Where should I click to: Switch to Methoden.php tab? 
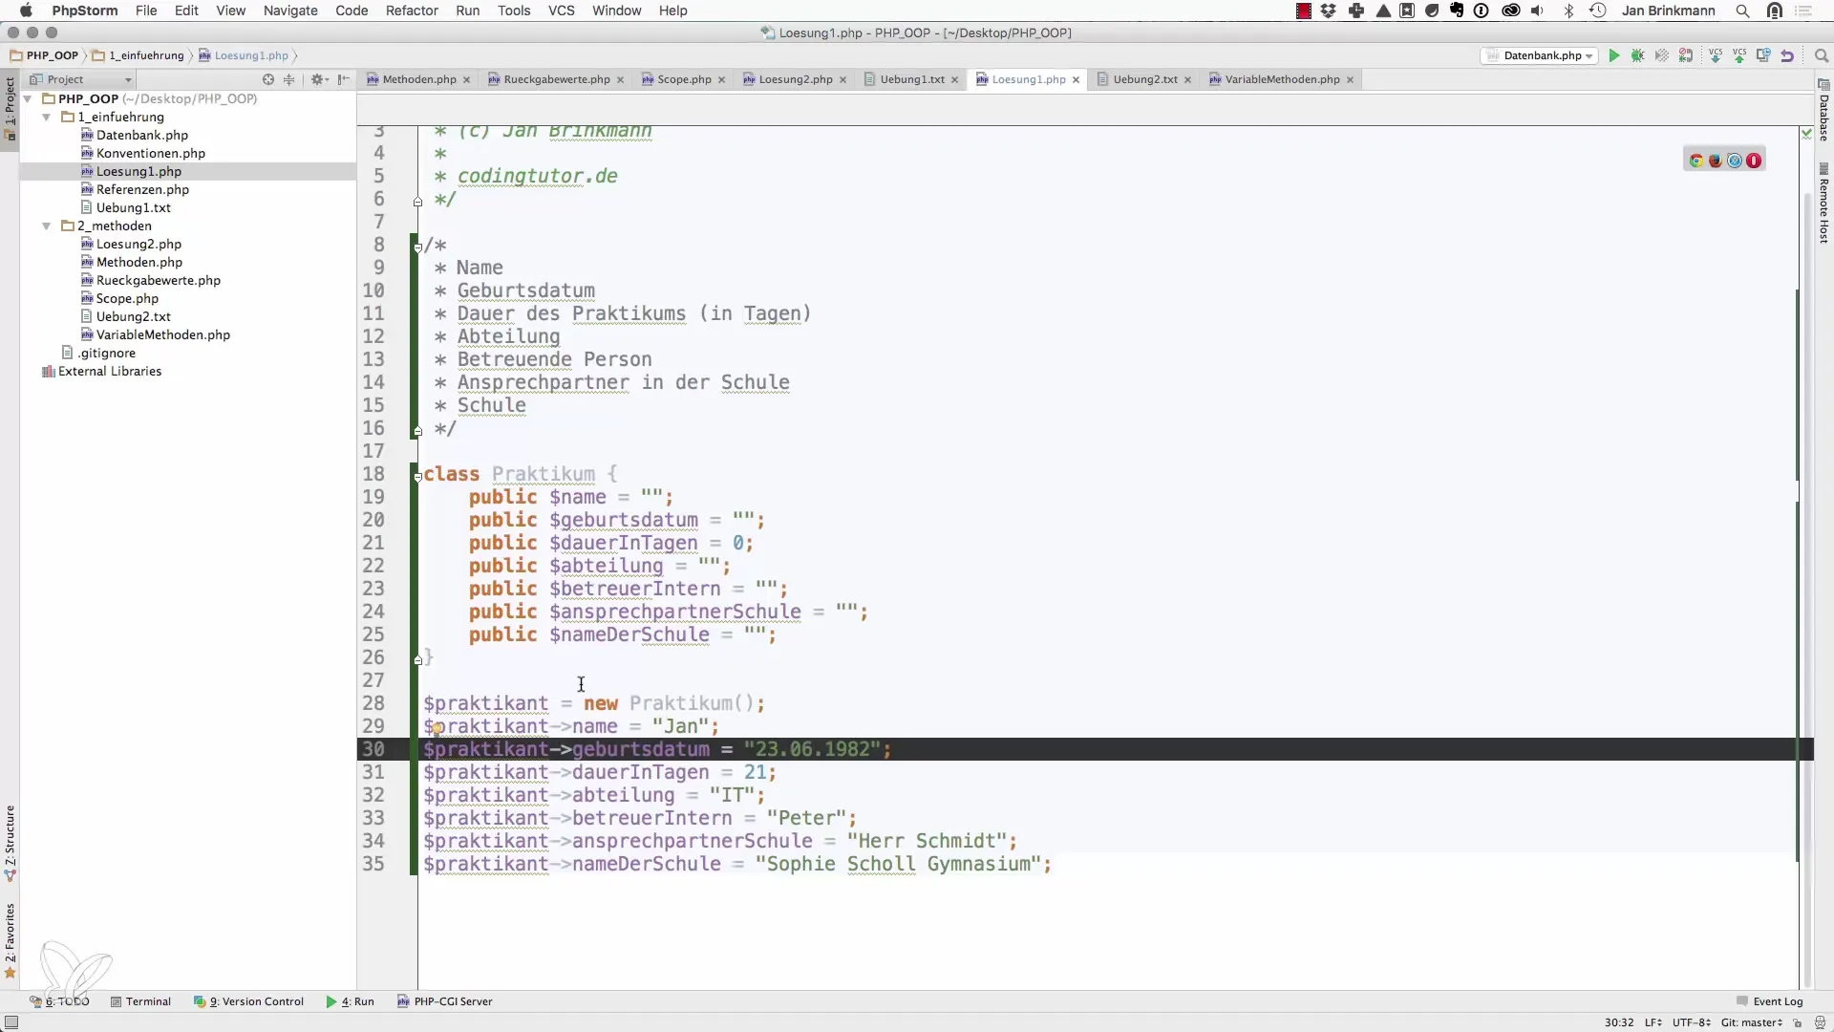point(418,79)
